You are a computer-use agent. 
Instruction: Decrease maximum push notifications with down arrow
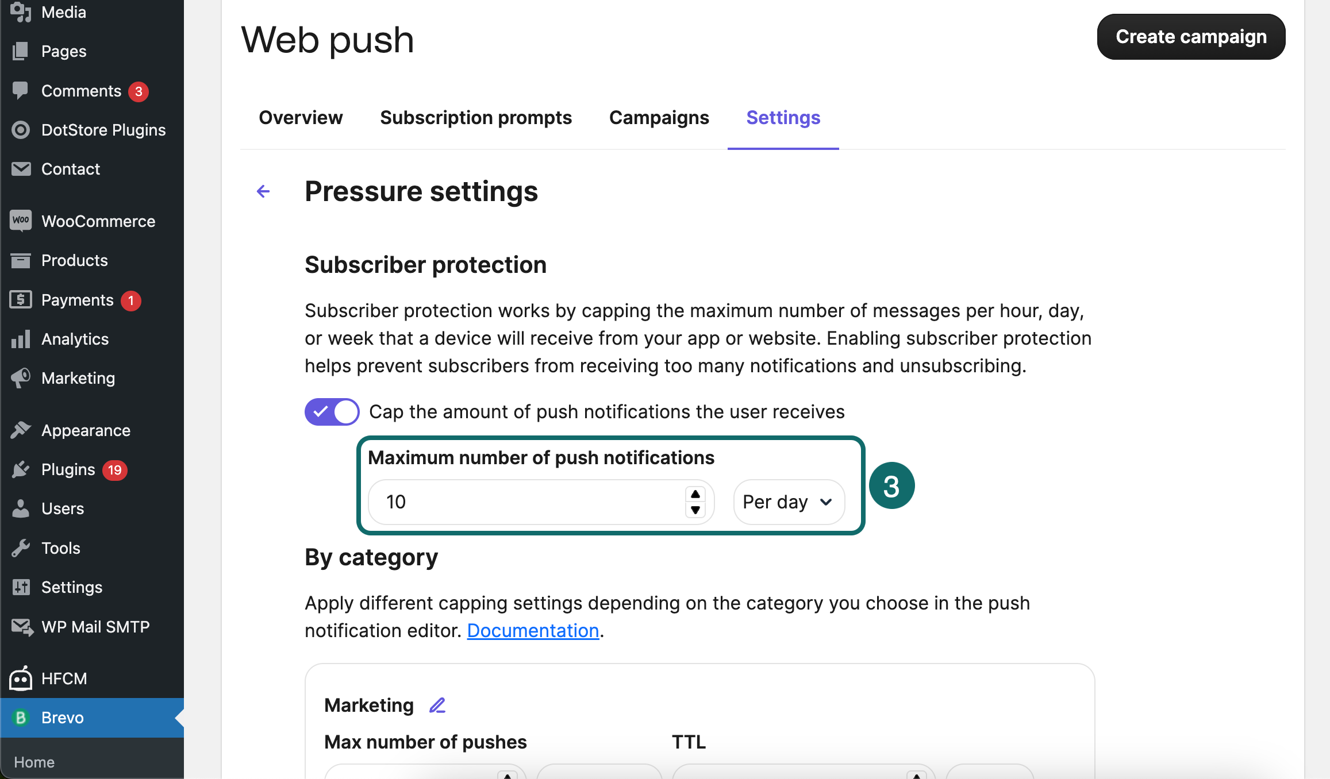click(x=695, y=510)
